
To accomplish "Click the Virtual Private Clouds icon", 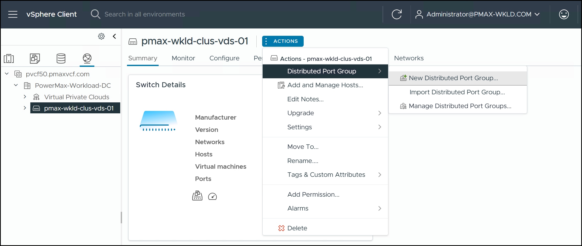I will pyautogui.click(x=36, y=97).
